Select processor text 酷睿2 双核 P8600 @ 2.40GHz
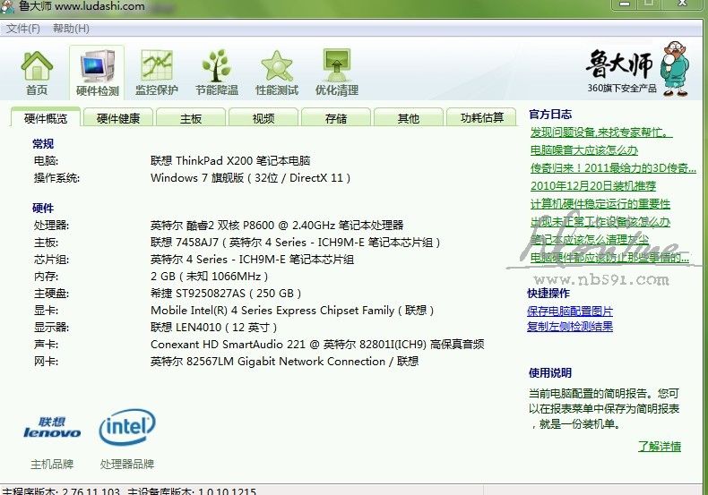This screenshot has height=495, width=708. pyautogui.click(x=261, y=225)
